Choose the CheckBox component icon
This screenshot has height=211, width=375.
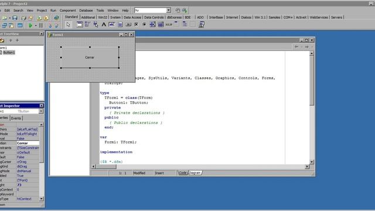coord(136,25)
